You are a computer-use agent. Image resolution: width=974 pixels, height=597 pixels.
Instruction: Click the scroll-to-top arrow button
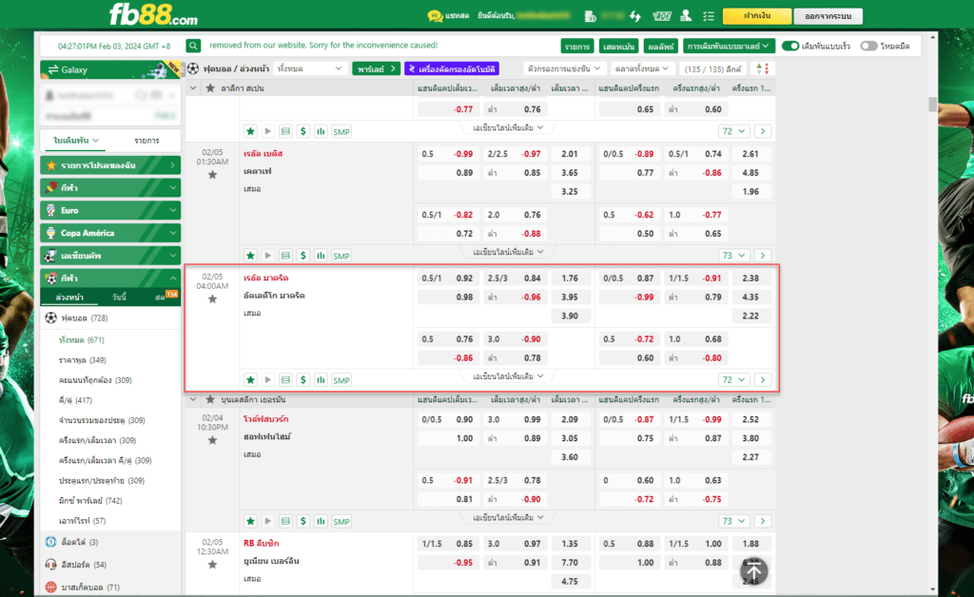point(753,570)
